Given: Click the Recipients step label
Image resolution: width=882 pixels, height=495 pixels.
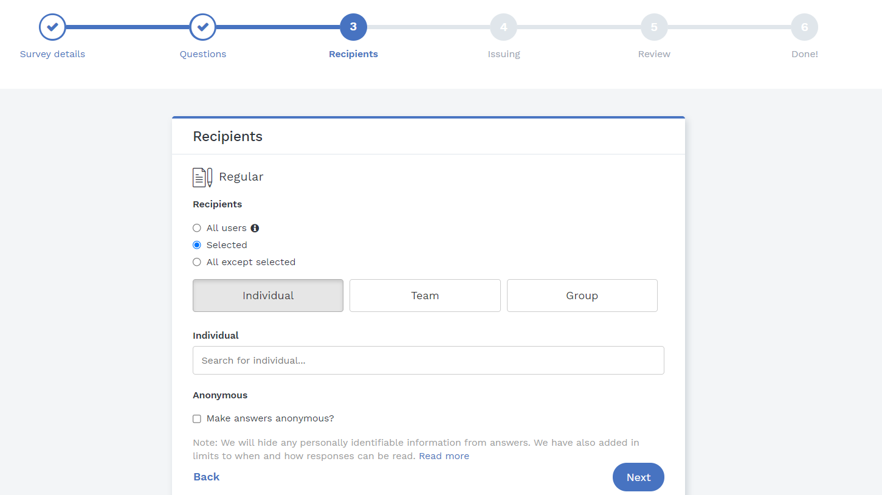Looking at the screenshot, I should point(353,54).
